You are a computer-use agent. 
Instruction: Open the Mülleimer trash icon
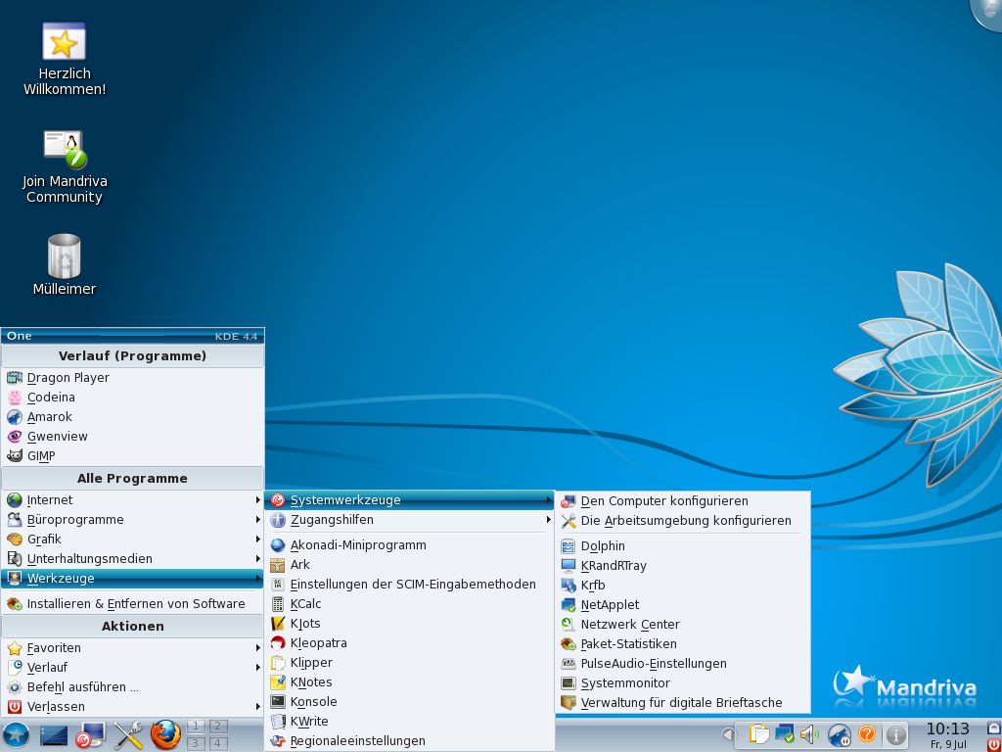pyautogui.click(x=65, y=258)
